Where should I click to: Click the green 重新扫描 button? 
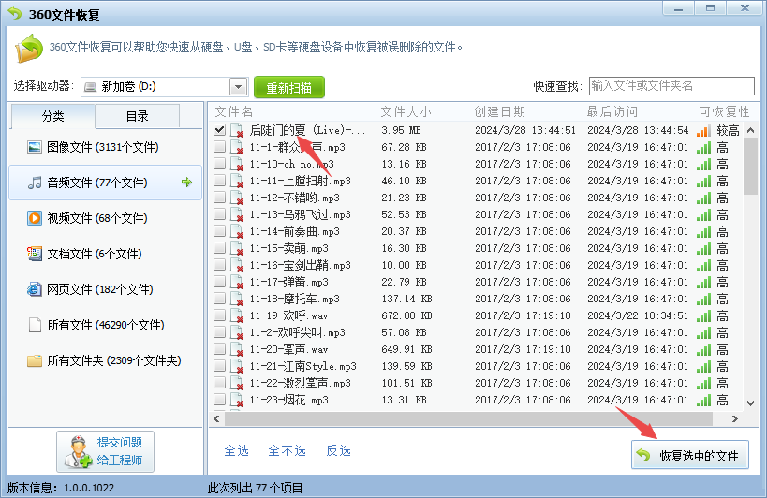pyautogui.click(x=289, y=87)
